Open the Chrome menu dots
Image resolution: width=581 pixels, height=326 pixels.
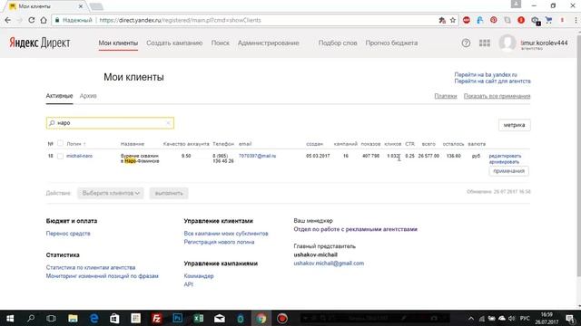[576, 20]
